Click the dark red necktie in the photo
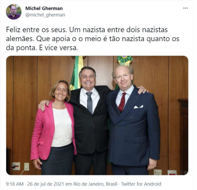Viewport: 197px width, 190px height. [x=122, y=102]
